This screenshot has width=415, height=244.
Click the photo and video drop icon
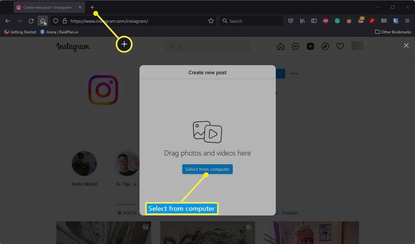tap(207, 132)
